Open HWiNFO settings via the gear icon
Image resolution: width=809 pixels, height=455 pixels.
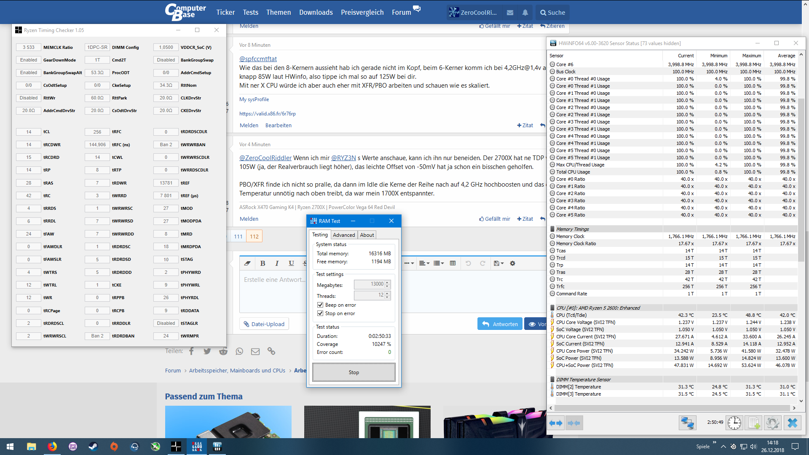pos(773,423)
